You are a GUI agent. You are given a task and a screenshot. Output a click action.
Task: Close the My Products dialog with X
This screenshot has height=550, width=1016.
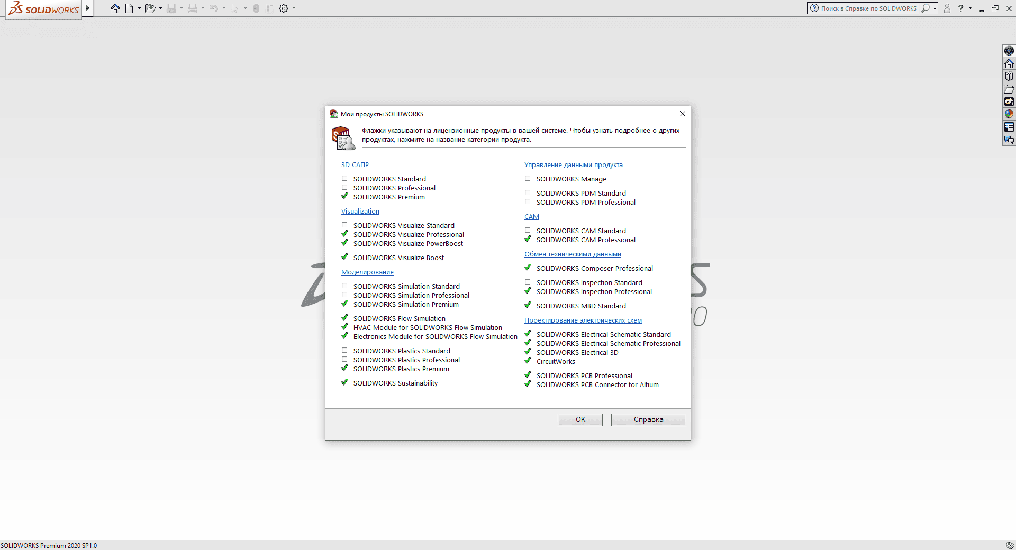(x=683, y=114)
